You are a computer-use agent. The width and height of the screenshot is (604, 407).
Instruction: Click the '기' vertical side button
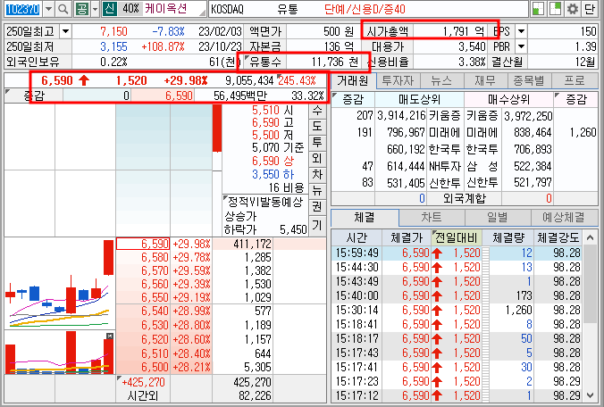pos(317,224)
